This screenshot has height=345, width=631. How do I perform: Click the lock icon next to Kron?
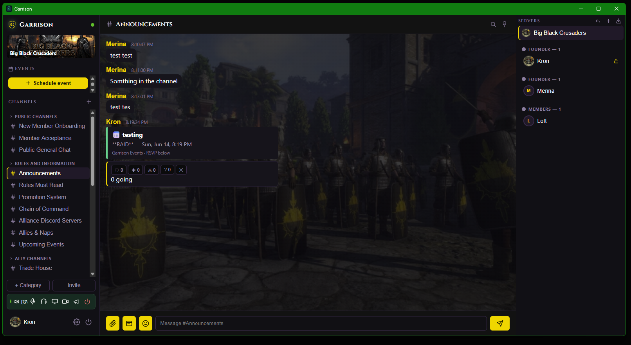(616, 61)
